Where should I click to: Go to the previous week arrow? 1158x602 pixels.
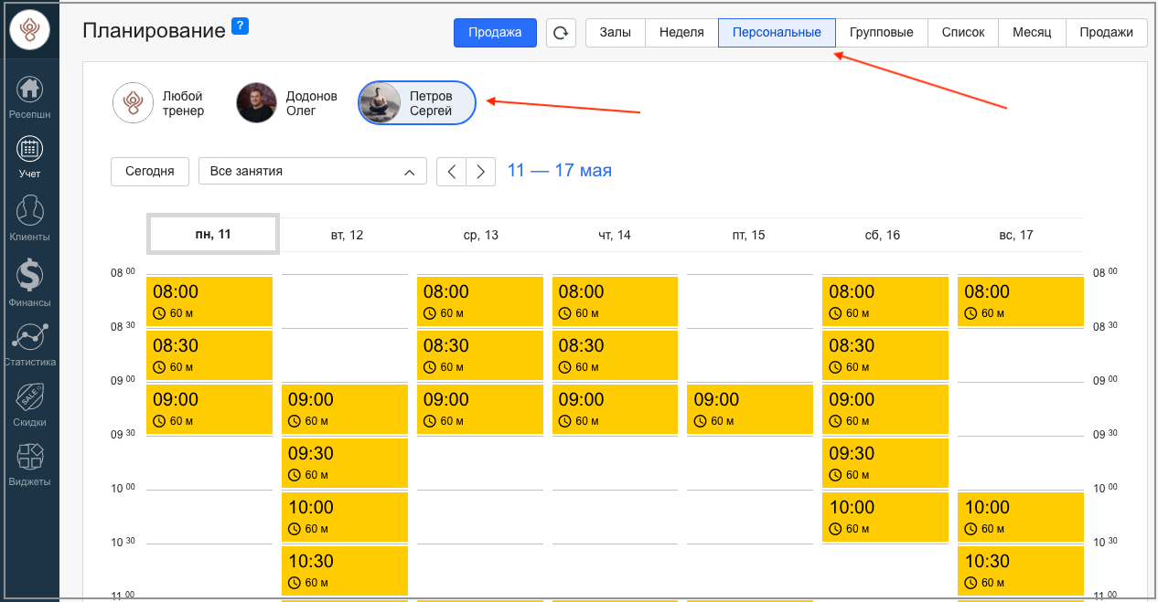pos(451,172)
